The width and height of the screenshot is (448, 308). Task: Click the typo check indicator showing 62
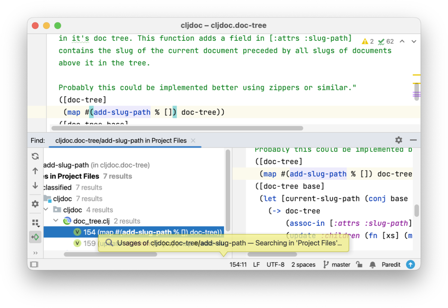[x=386, y=41]
